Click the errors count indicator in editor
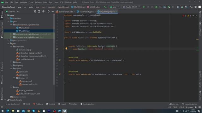This screenshot has width=202, height=113. coord(184,16)
